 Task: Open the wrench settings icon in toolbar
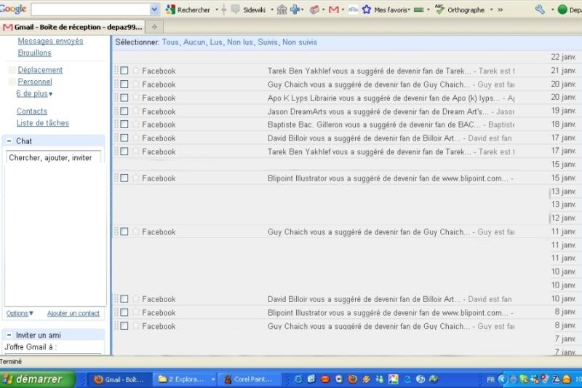541,9
